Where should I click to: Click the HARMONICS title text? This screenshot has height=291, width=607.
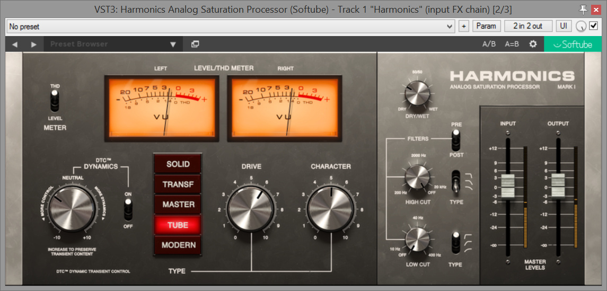pyautogui.click(x=513, y=75)
